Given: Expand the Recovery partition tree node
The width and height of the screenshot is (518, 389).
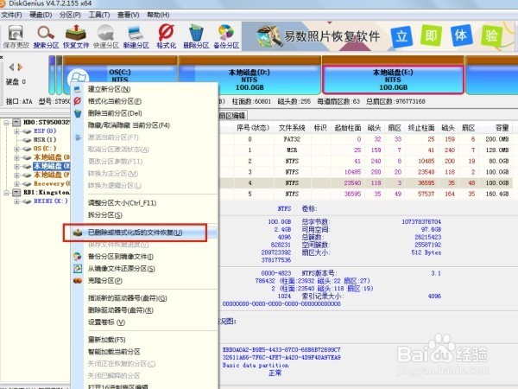Looking at the screenshot, I should tap(16, 183).
